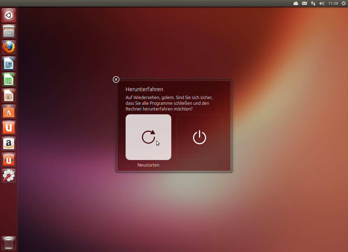
Task: Click the power-off shutdown button
Action: coord(199,137)
